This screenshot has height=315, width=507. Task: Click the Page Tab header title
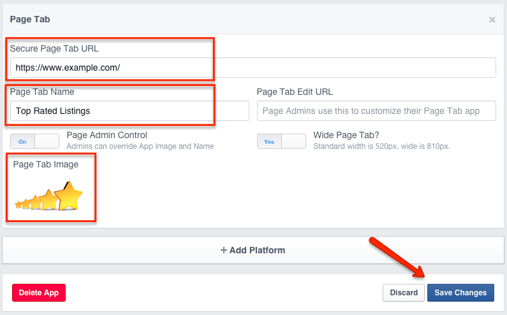30,20
